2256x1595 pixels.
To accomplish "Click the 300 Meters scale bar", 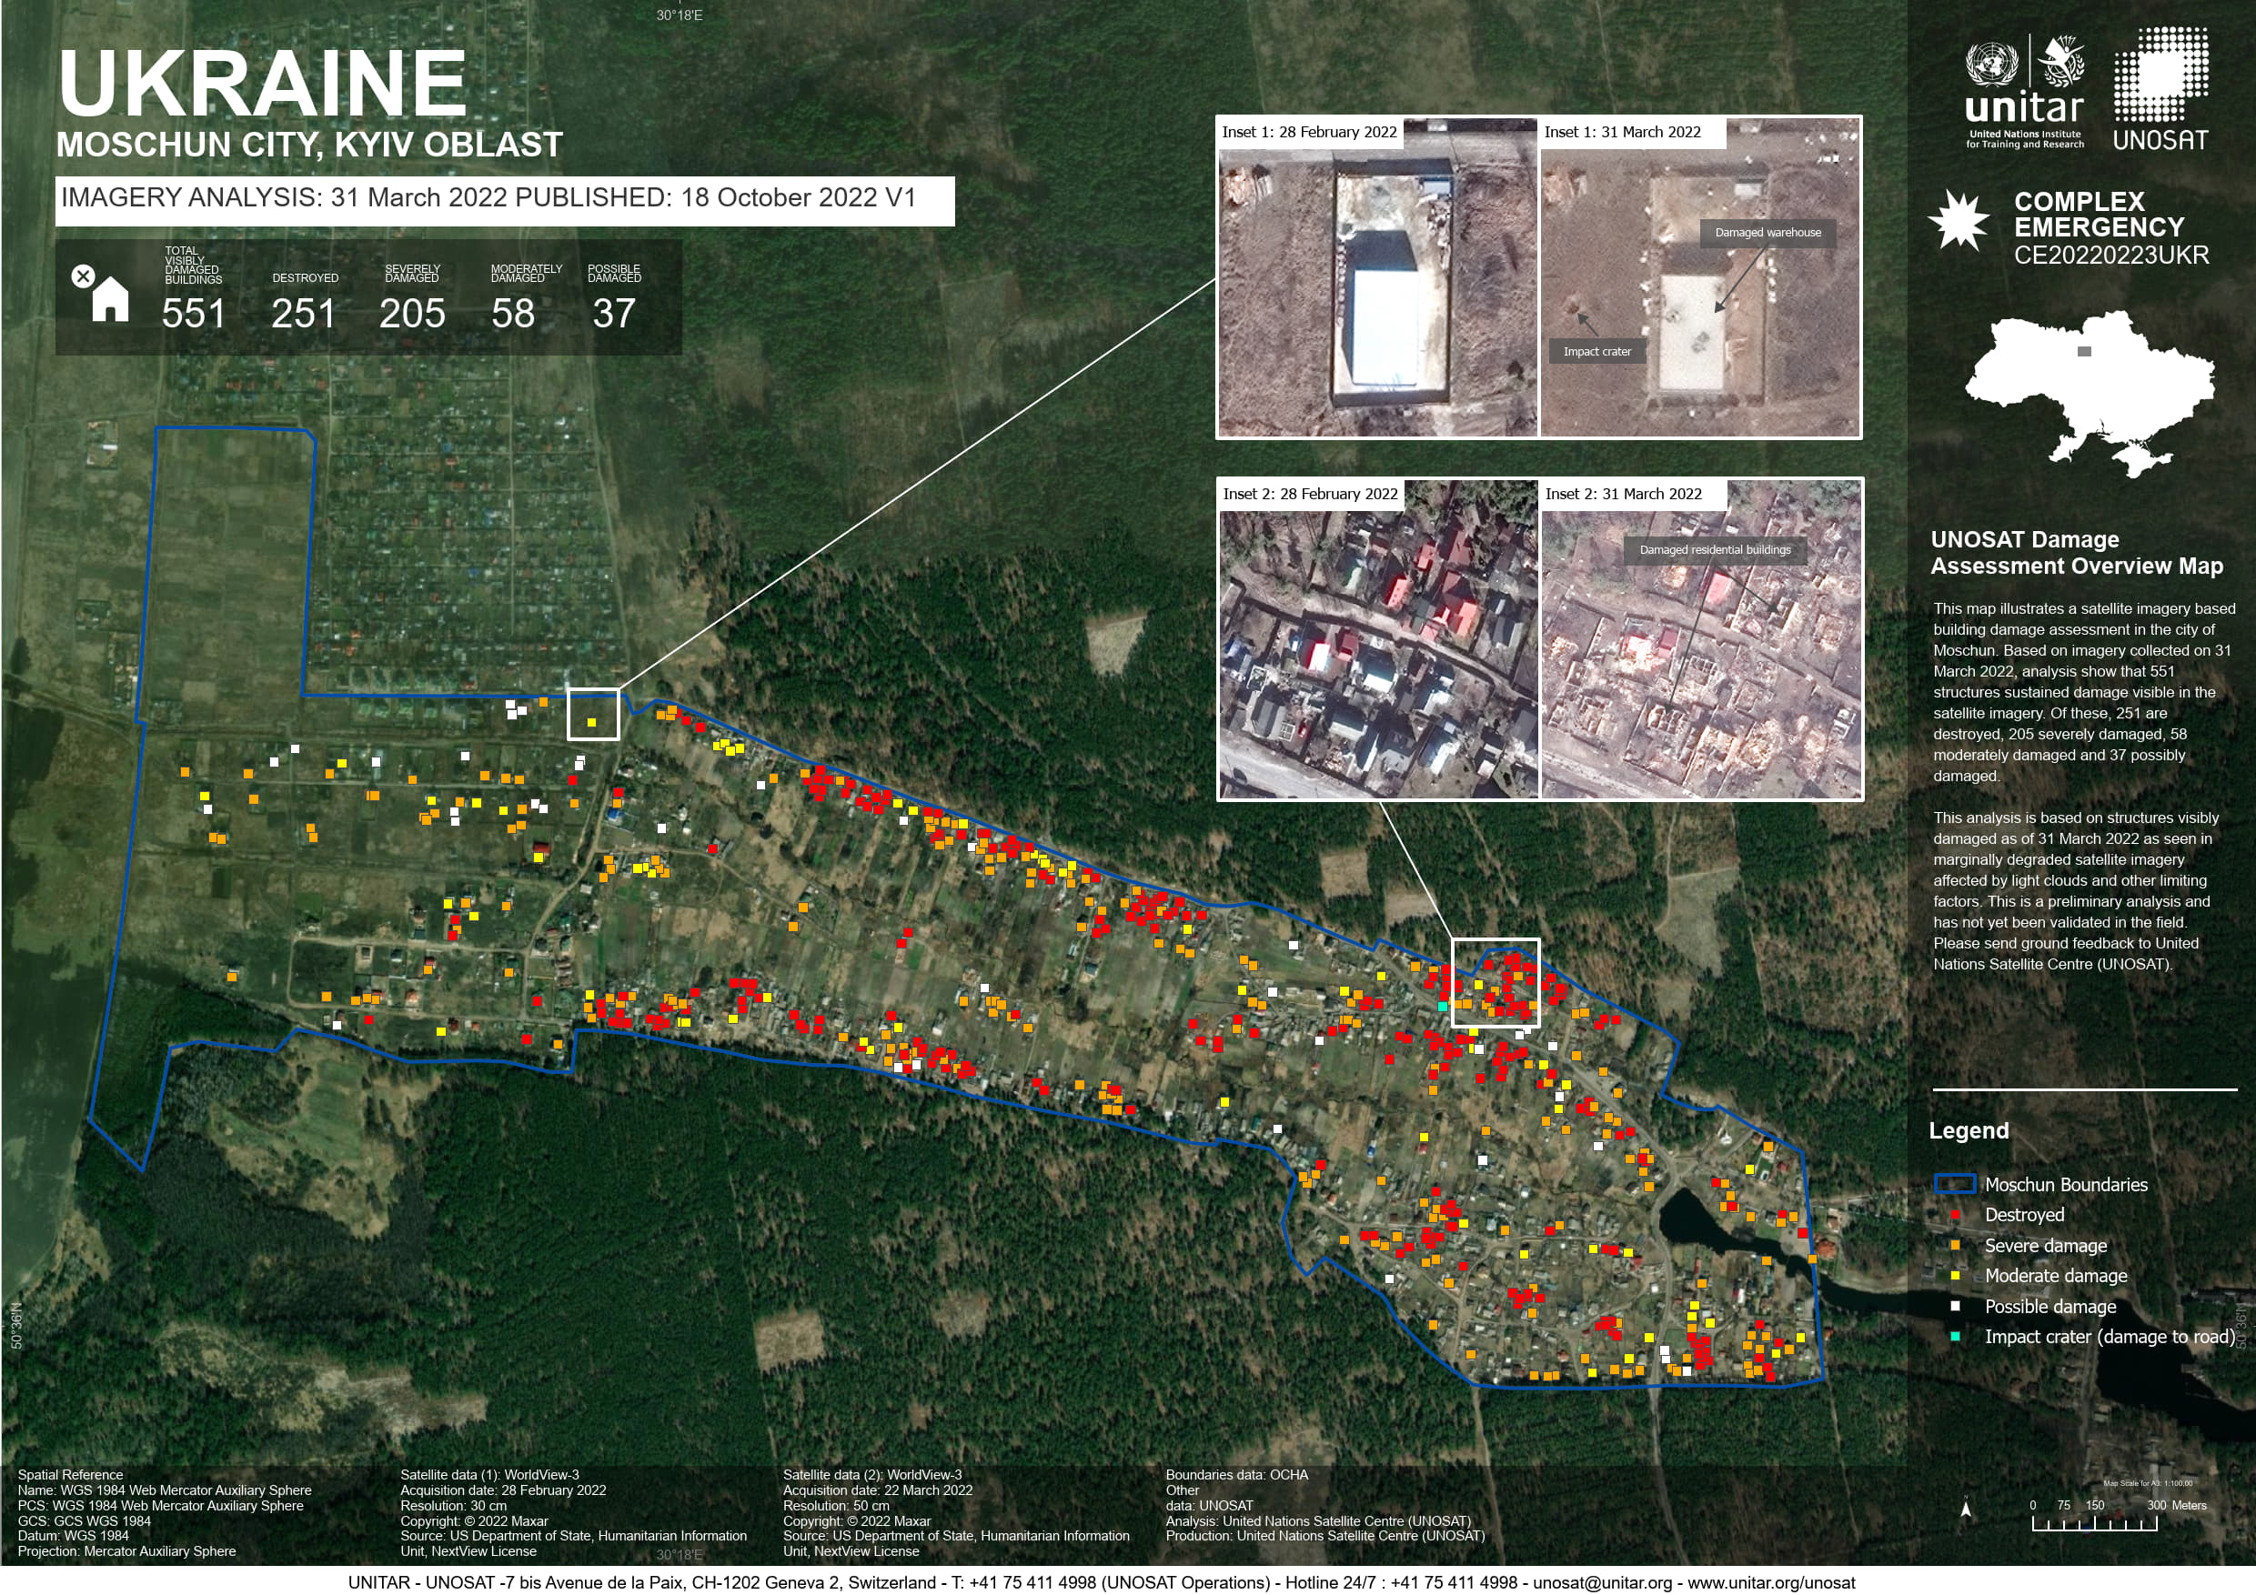I will [2094, 1523].
